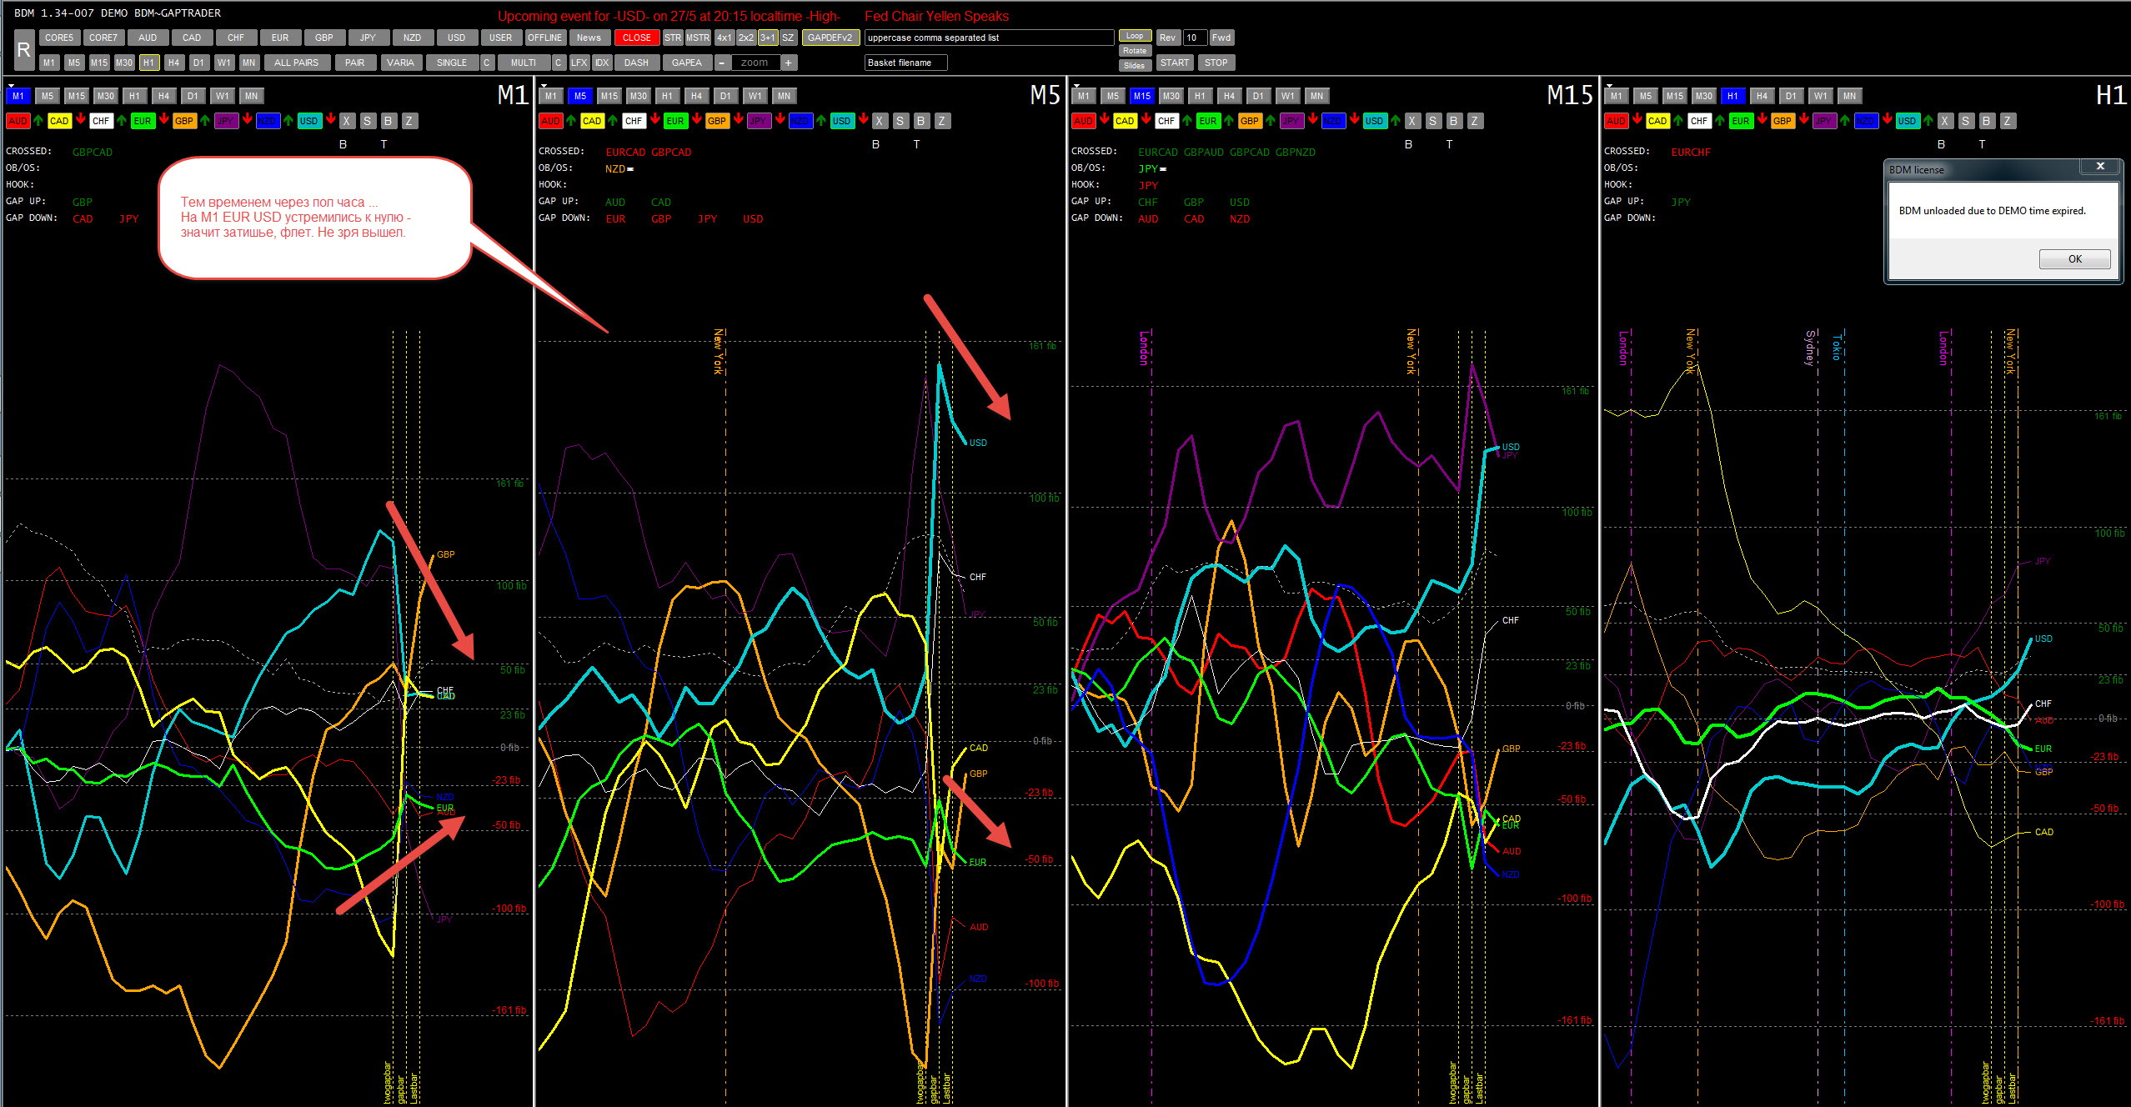Viewport: 2131px width, 1107px height.
Task: Select the 2x2 layout button
Action: pyautogui.click(x=745, y=38)
